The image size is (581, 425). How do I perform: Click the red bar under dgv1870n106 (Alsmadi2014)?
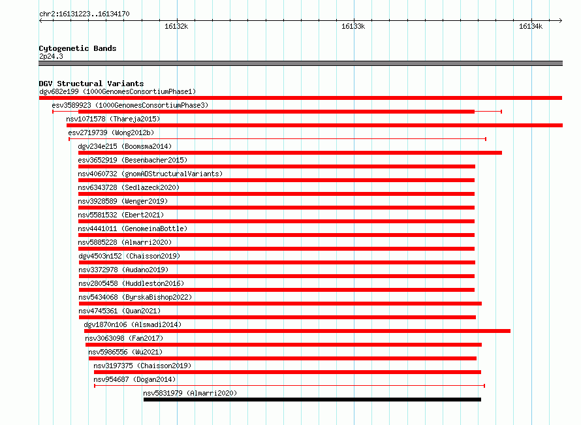coord(297,331)
